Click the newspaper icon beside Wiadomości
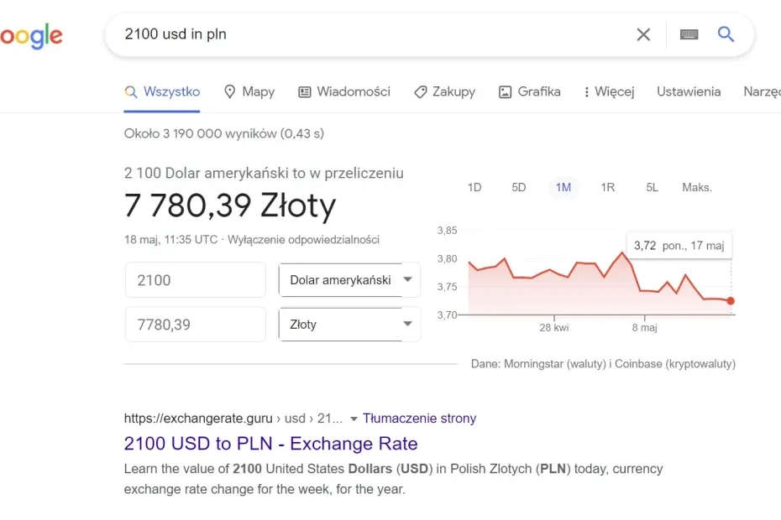The image size is (781, 520). pos(303,91)
